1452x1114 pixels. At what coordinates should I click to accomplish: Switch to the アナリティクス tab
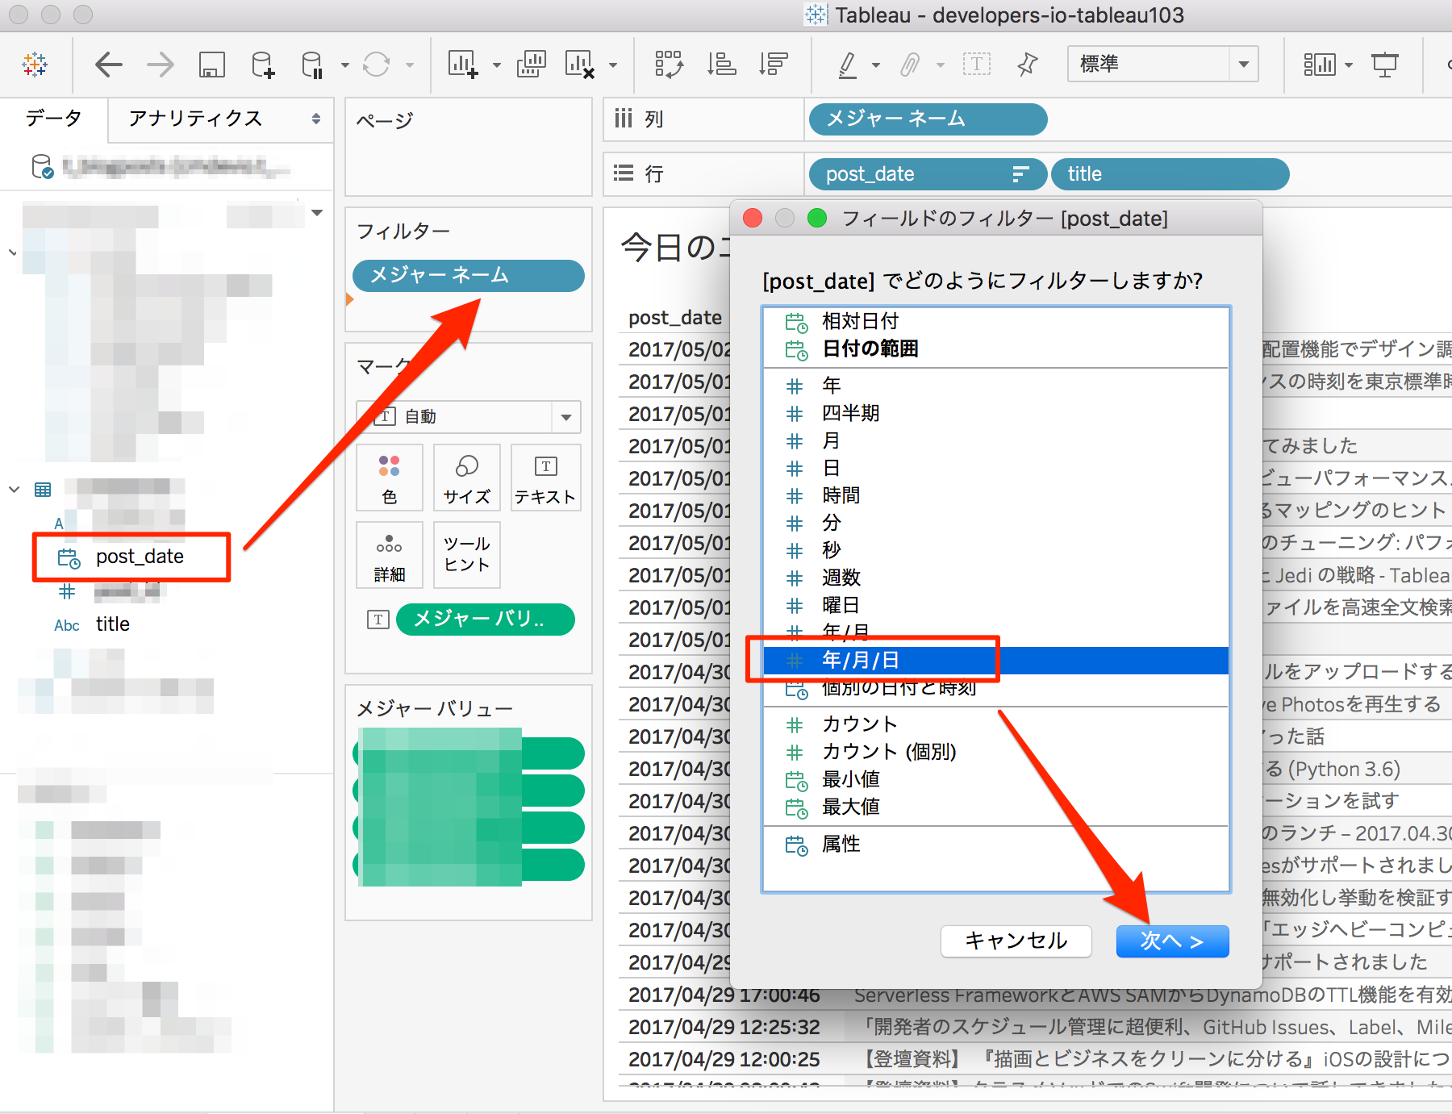[194, 119]
